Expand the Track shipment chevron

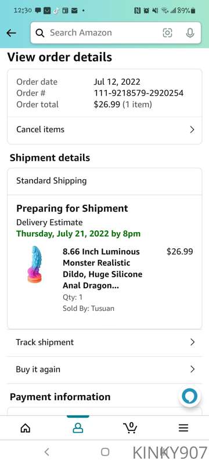[x=192, y=342]
